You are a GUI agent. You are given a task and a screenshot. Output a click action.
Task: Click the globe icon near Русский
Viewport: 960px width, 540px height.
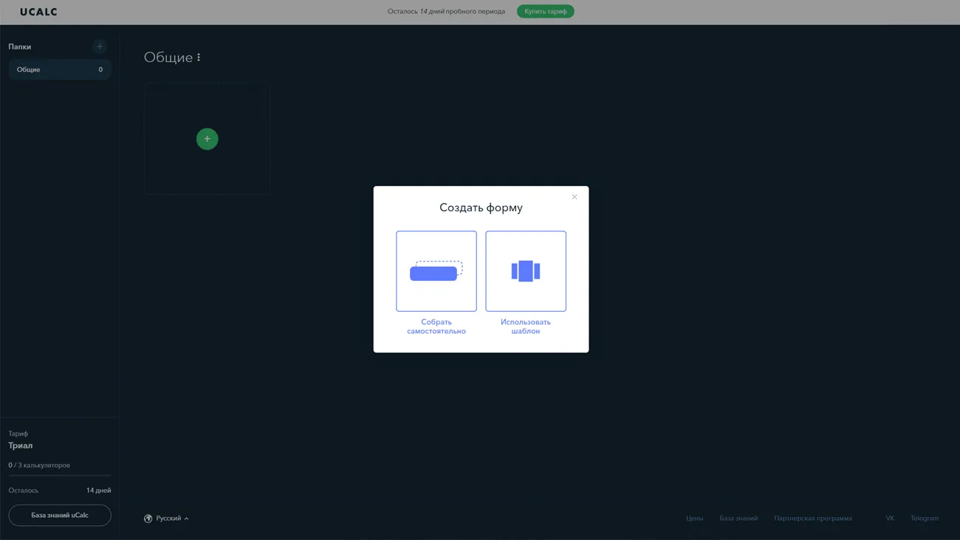148,519
